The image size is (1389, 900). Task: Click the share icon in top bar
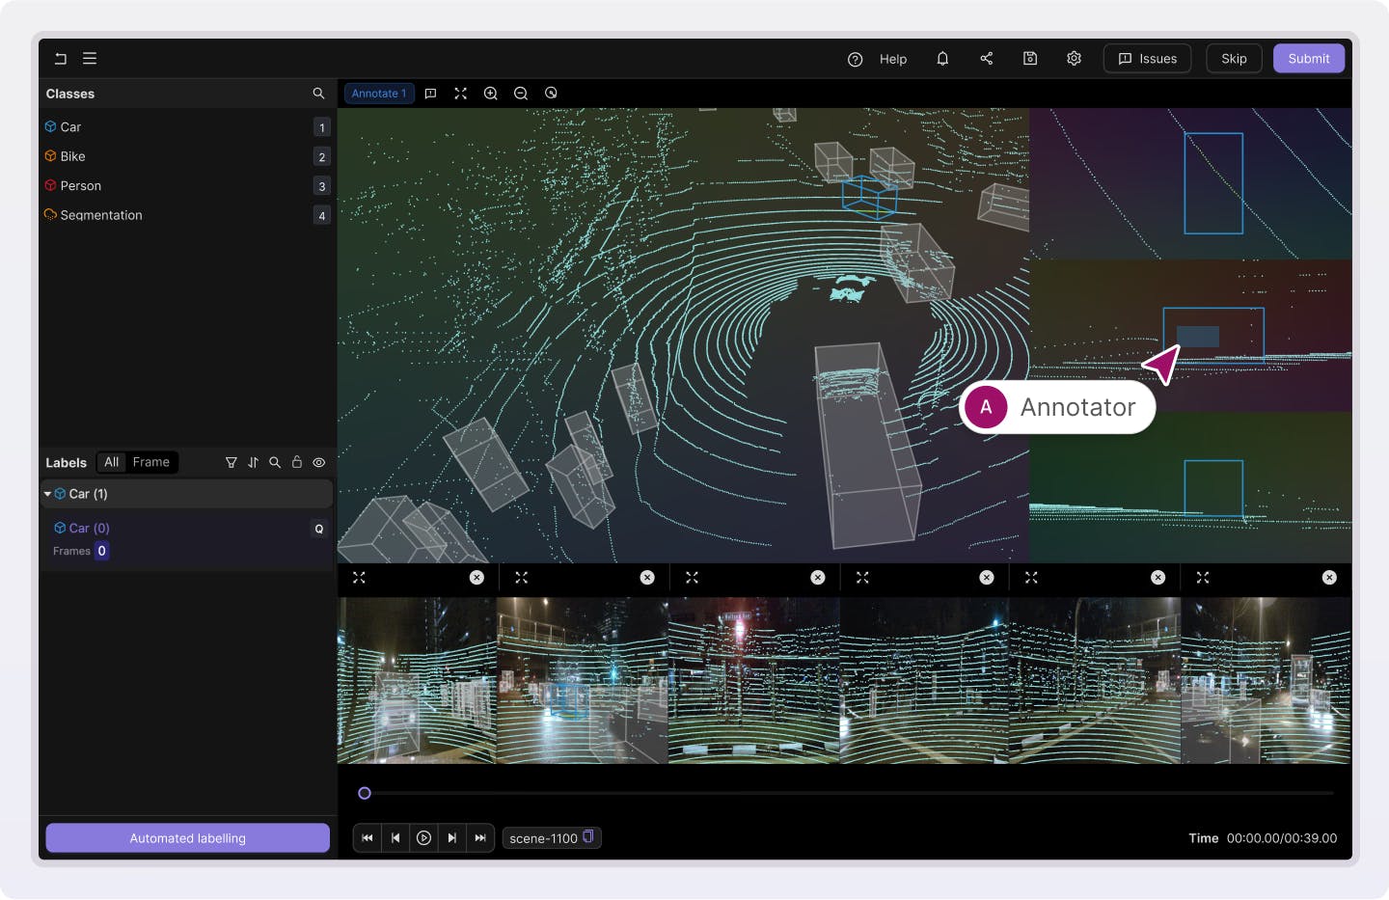pyautogui.click(x=986, y=59)
